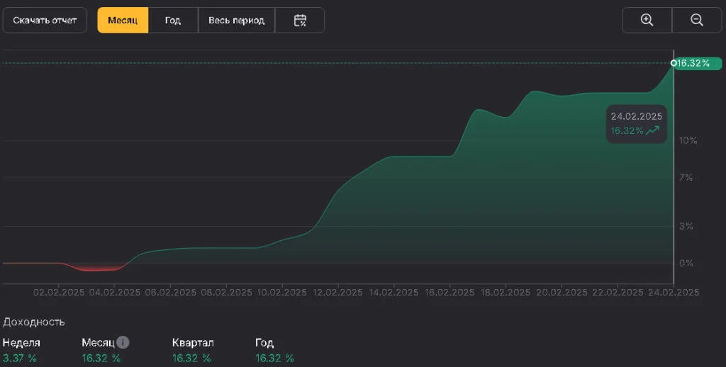Click the red negative area of chart
The image size is (726, 367).
[96, 268]
